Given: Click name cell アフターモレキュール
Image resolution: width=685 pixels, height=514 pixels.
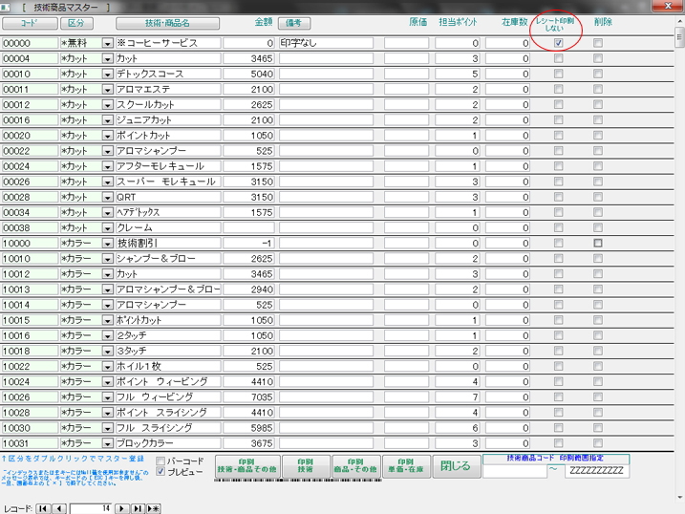Looking at the screenshot, I should click(x=168, y=166).
